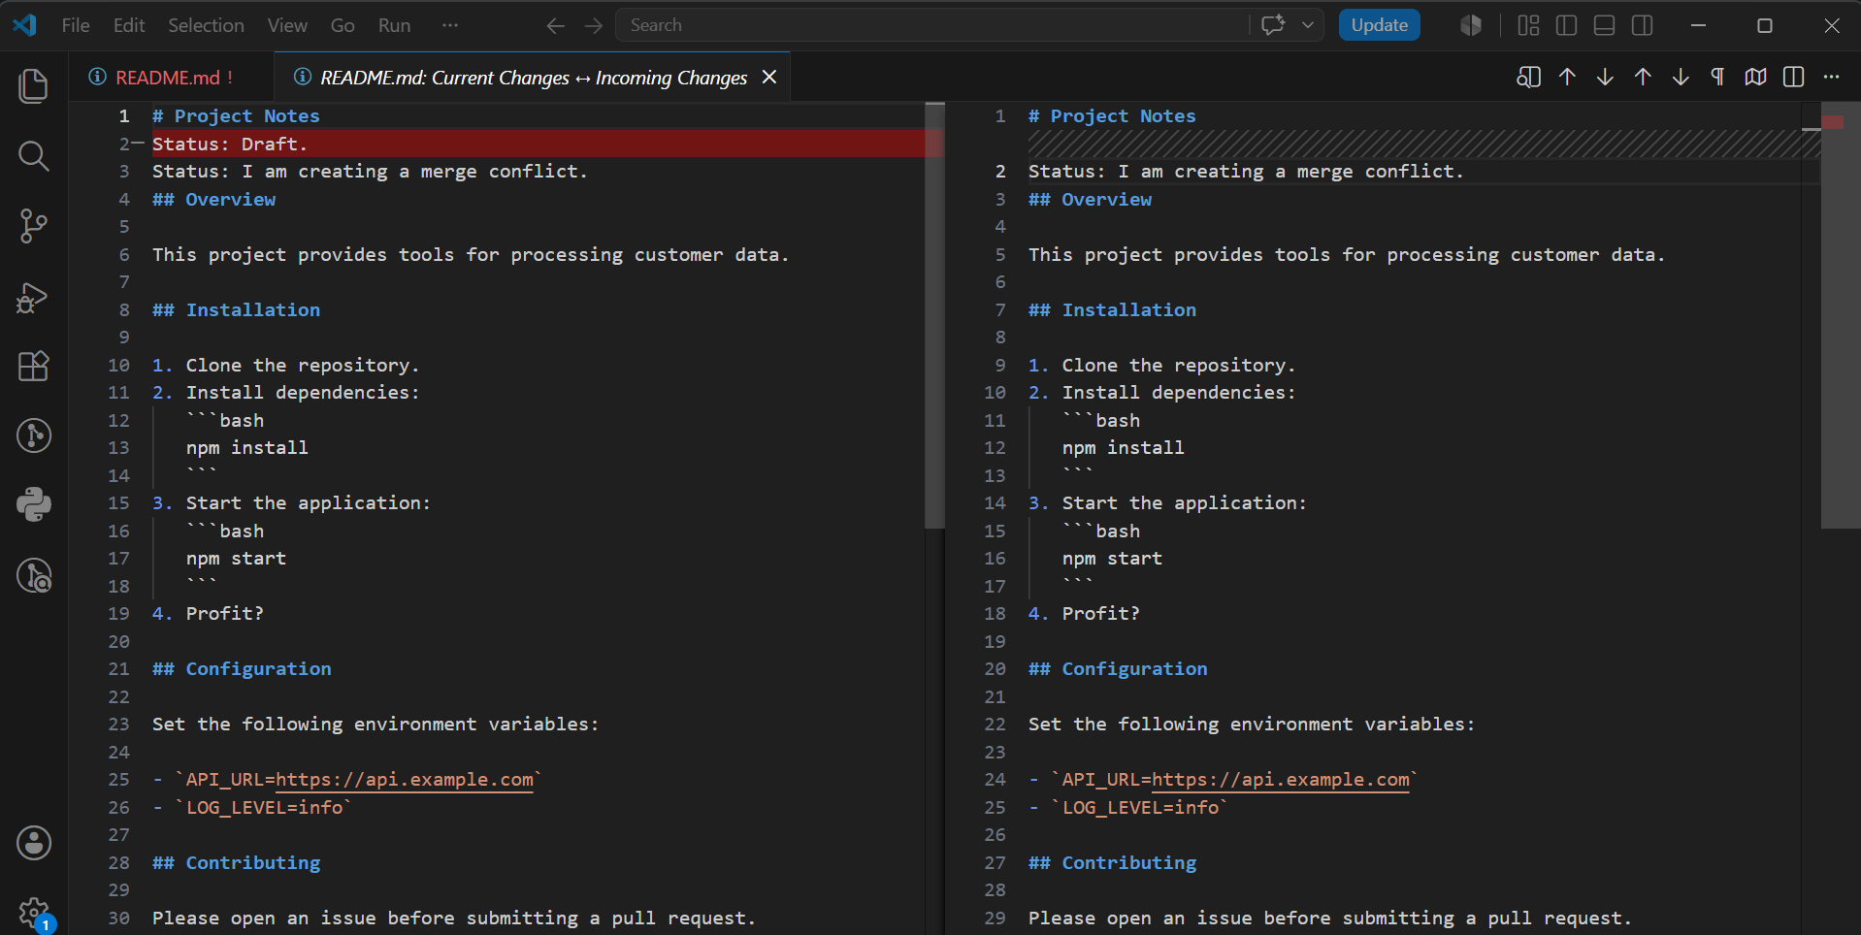Toggle collapse unchanged regions map icon
The width and height of the screenshot is (1861, 935).
(x=1755, y=77)
